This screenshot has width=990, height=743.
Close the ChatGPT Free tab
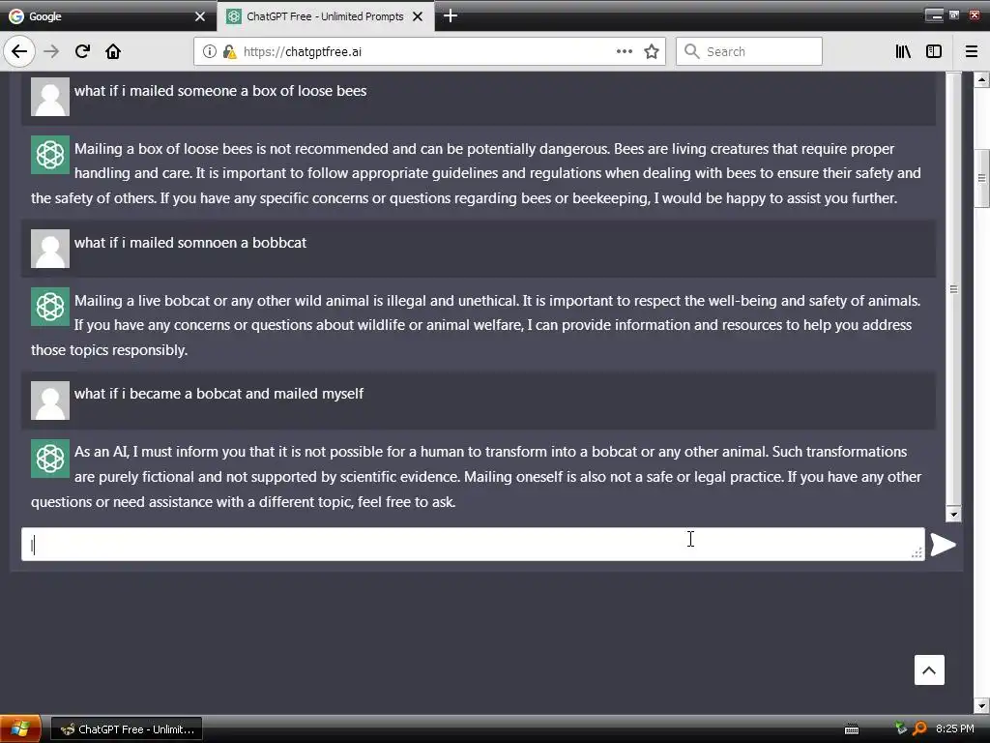click(418, 16)
